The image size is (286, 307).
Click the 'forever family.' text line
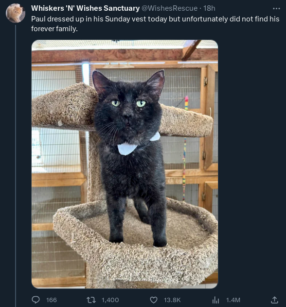tap(54, 29)
